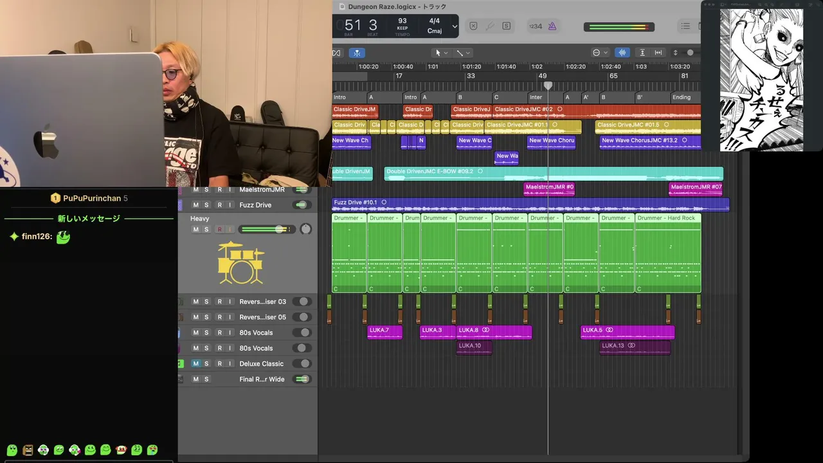Mute the Fuzz Drive track

[196, 205]
